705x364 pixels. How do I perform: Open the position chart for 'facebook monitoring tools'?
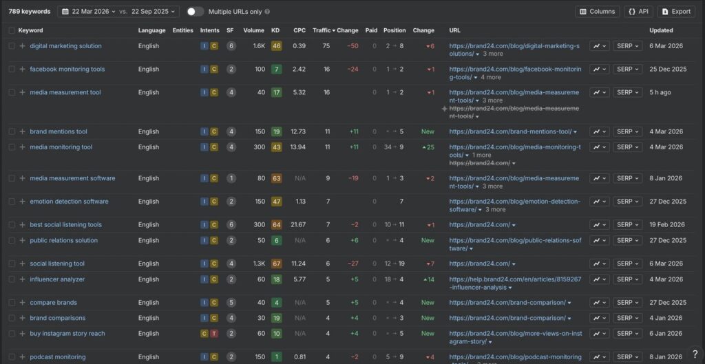[599, 69]
